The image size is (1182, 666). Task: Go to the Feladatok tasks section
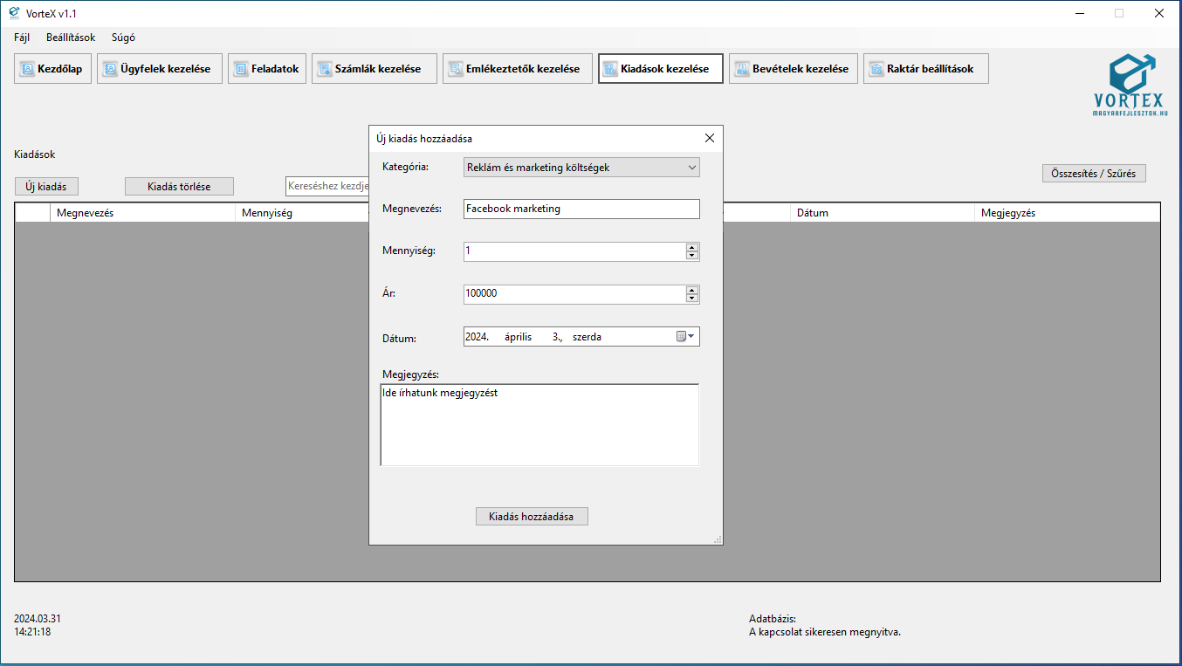point(267,69)
